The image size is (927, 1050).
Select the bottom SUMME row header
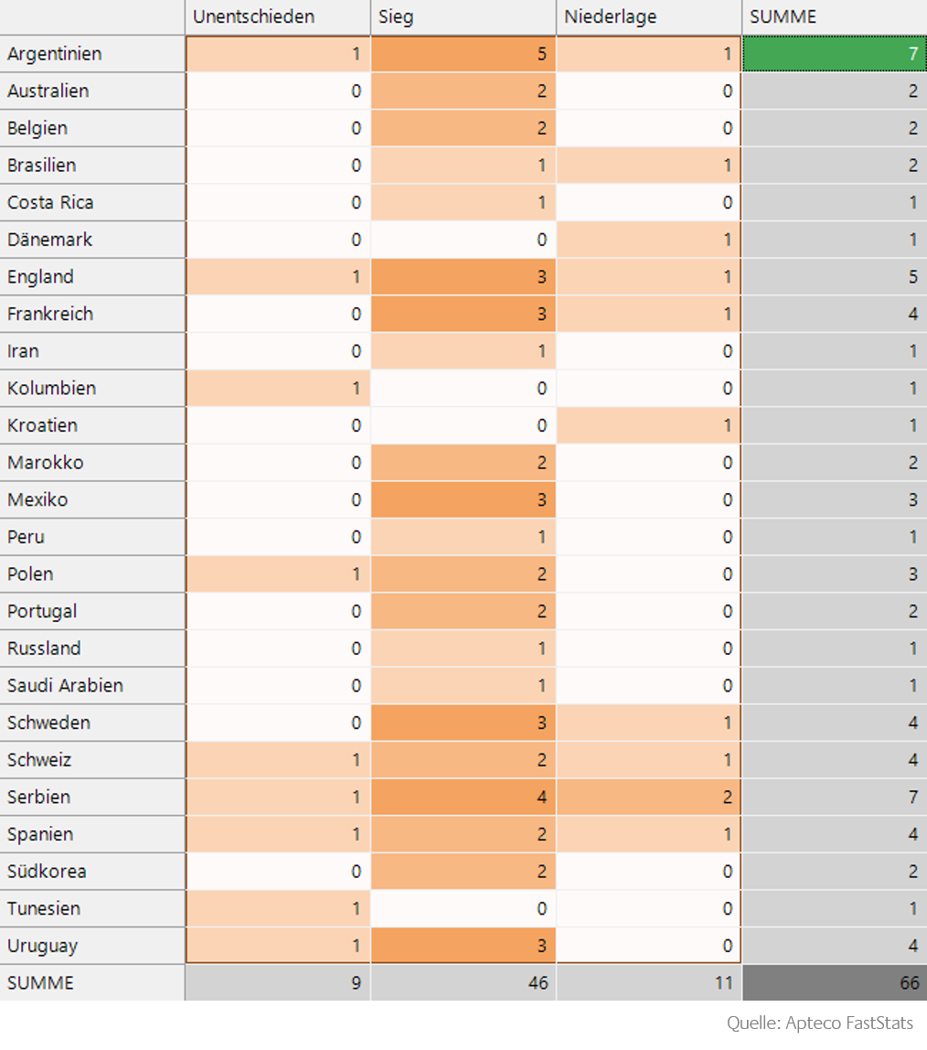(x=92, y=982)
